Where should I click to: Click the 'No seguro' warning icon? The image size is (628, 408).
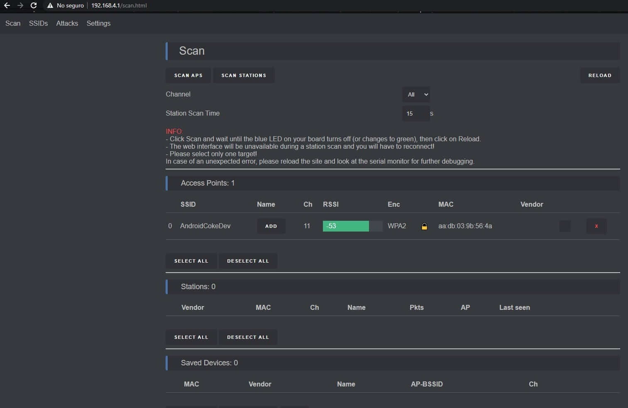(50, 5)
